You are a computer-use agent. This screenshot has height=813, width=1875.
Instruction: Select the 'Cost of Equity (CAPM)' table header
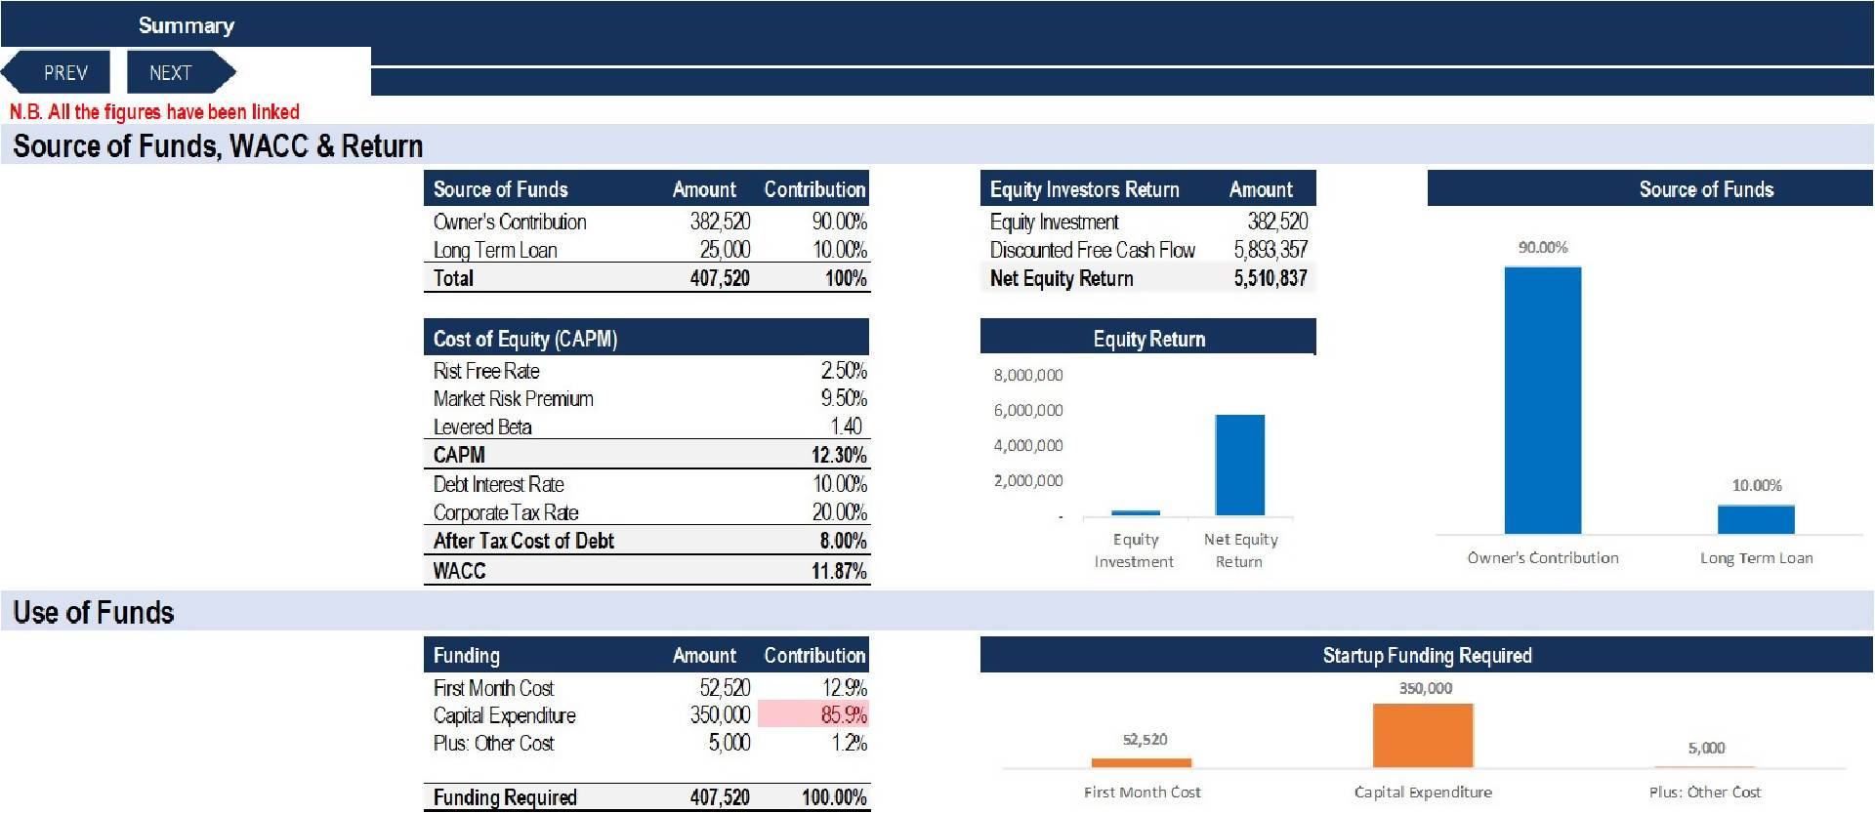tap(646, 339)
